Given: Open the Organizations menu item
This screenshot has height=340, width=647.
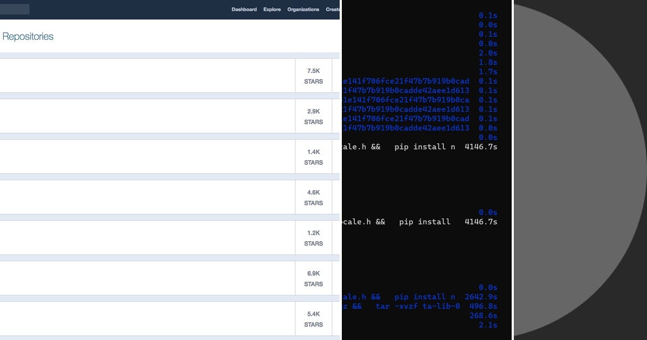Looking at the screenshot, I should pos(303,9).
